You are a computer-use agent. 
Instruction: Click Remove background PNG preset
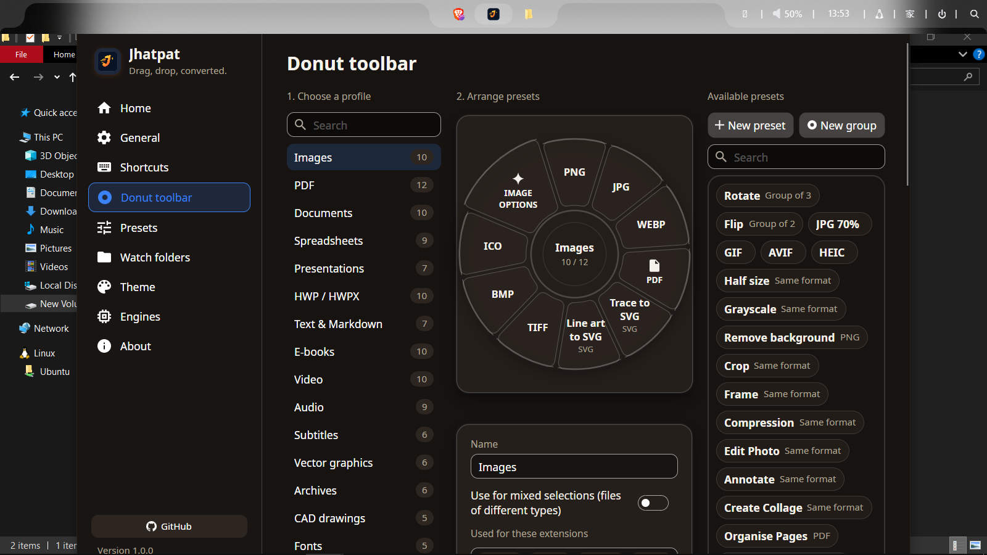[x=791, y=337]
